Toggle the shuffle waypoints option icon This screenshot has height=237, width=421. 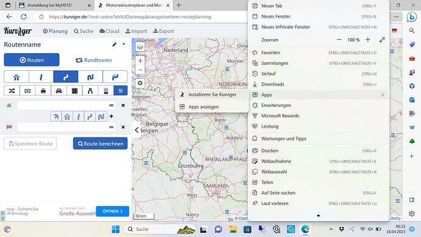[12, 91]
